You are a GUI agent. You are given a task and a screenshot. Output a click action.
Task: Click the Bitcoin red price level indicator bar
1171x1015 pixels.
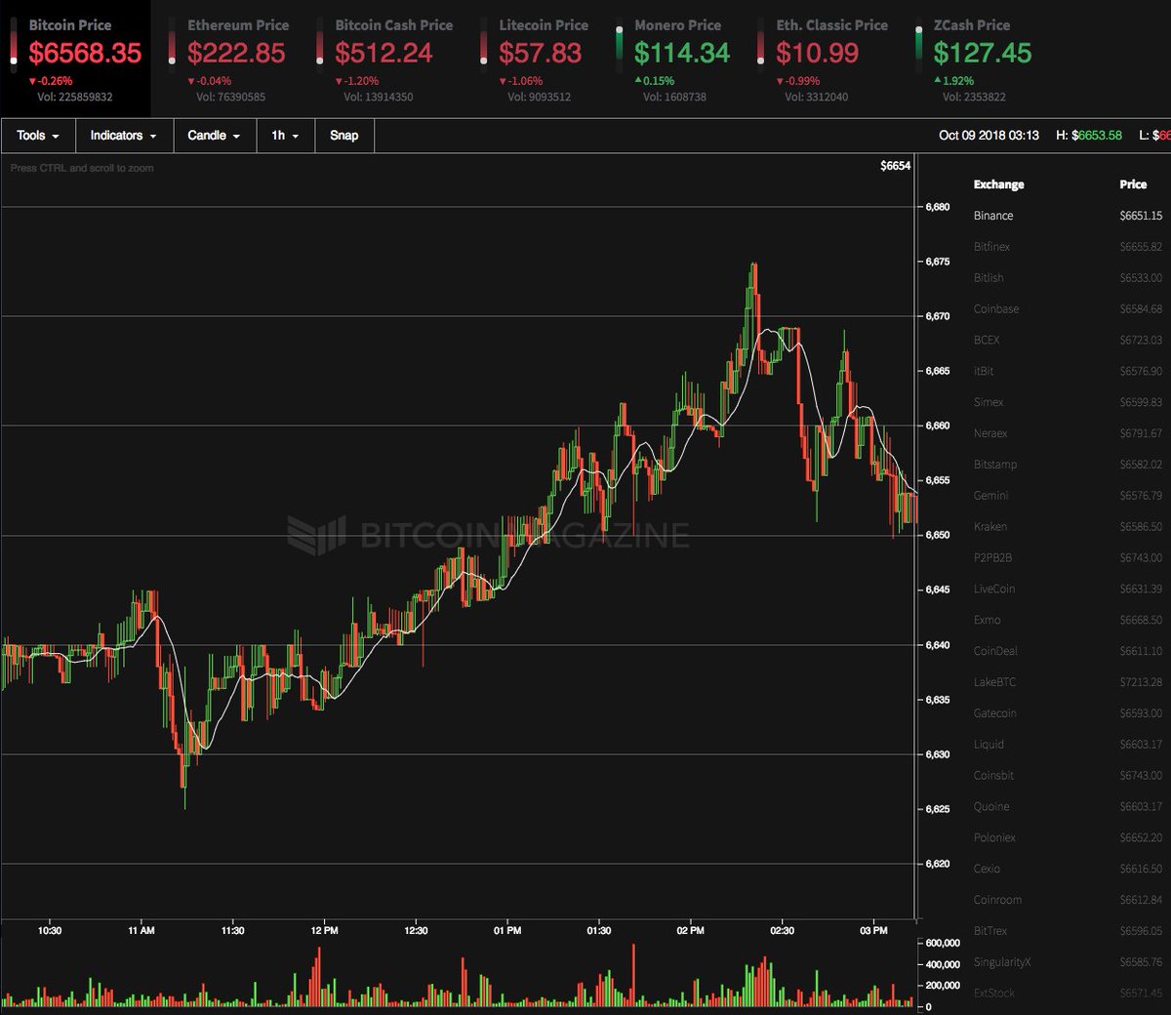[x=14, y=48]
